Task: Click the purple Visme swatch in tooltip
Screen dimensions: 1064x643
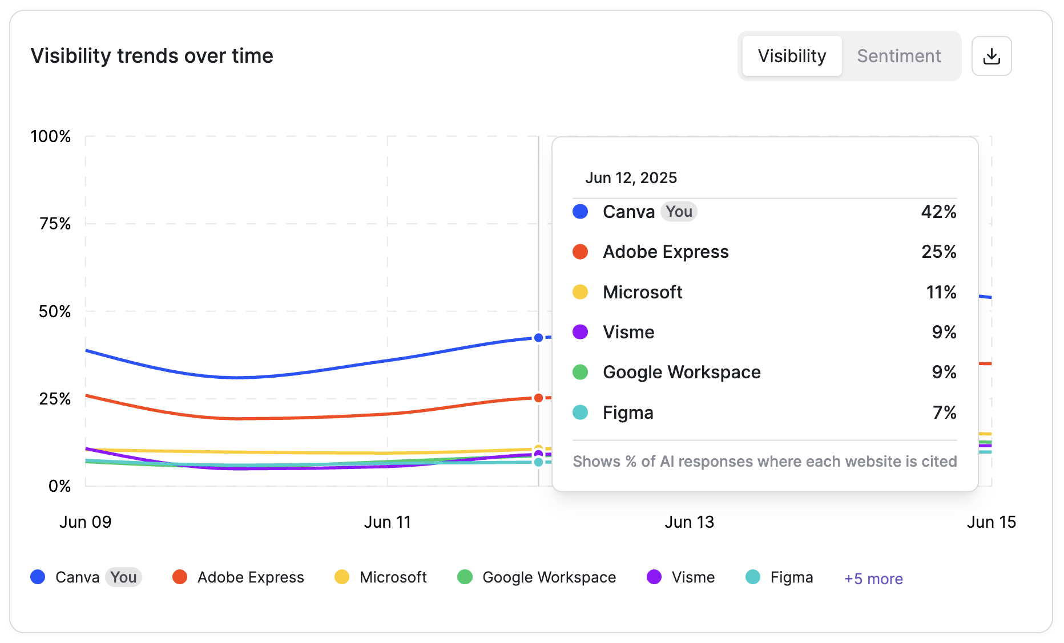Action: 581,332
